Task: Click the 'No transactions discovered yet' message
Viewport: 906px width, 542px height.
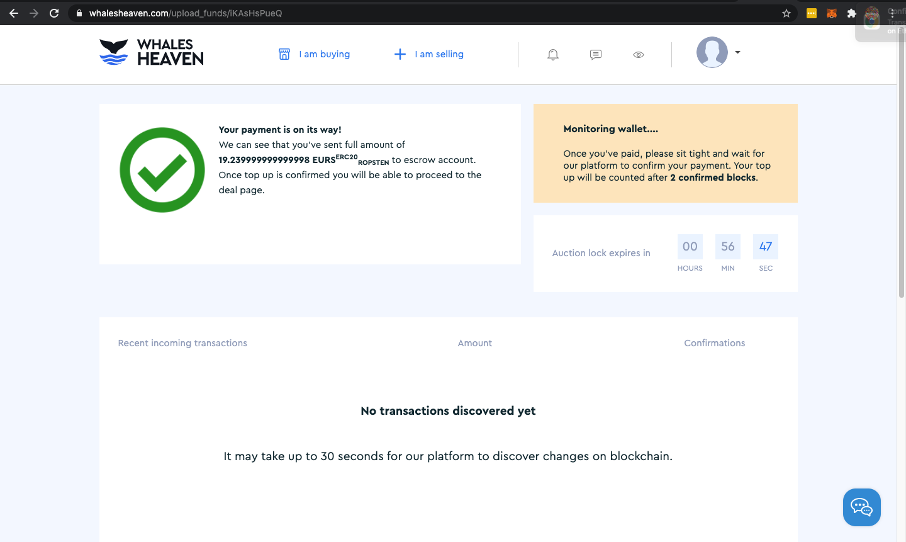Action: tap(448, 411)
